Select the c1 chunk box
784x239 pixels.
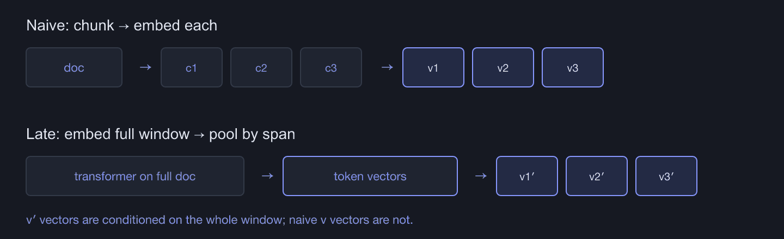click(x=192, y=67)
